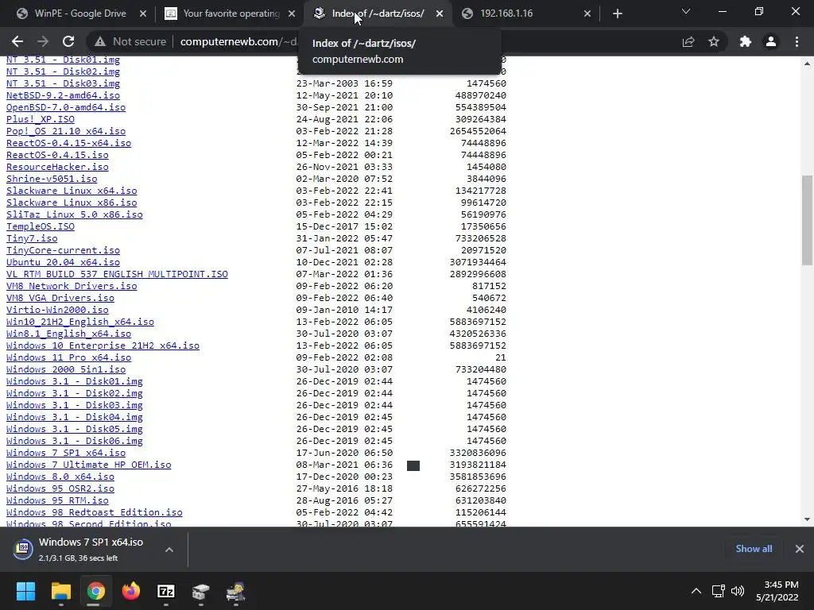The image size is (814, 610).
Task: Click the Windows 7 Ultimate HP OEM.iso link
Action: pos(89,465)
